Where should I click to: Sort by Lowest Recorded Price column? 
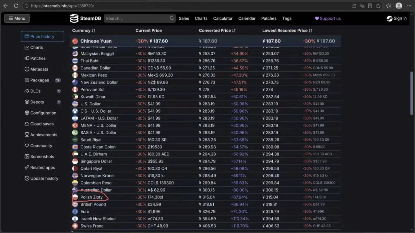pyautogui.click(x=287, y=30)
